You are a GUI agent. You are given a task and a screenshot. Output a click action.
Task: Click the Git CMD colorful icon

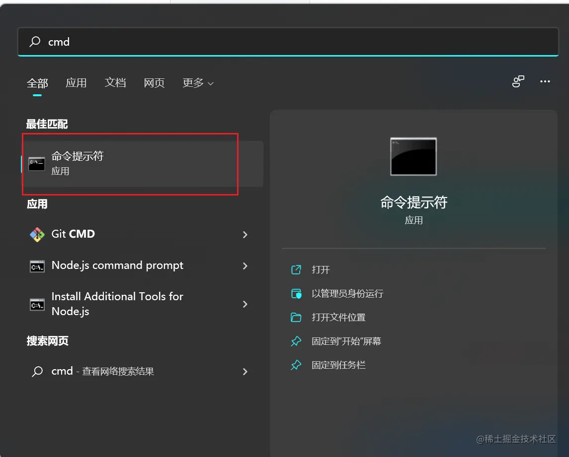pos(37,235)
